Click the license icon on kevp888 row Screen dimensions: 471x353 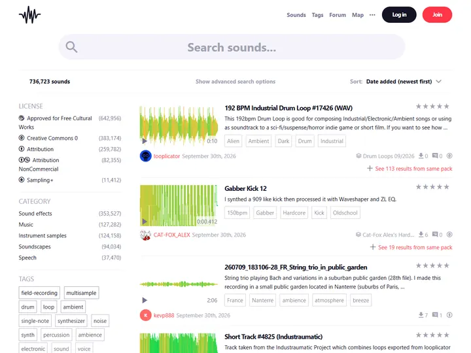pos(449,315)
